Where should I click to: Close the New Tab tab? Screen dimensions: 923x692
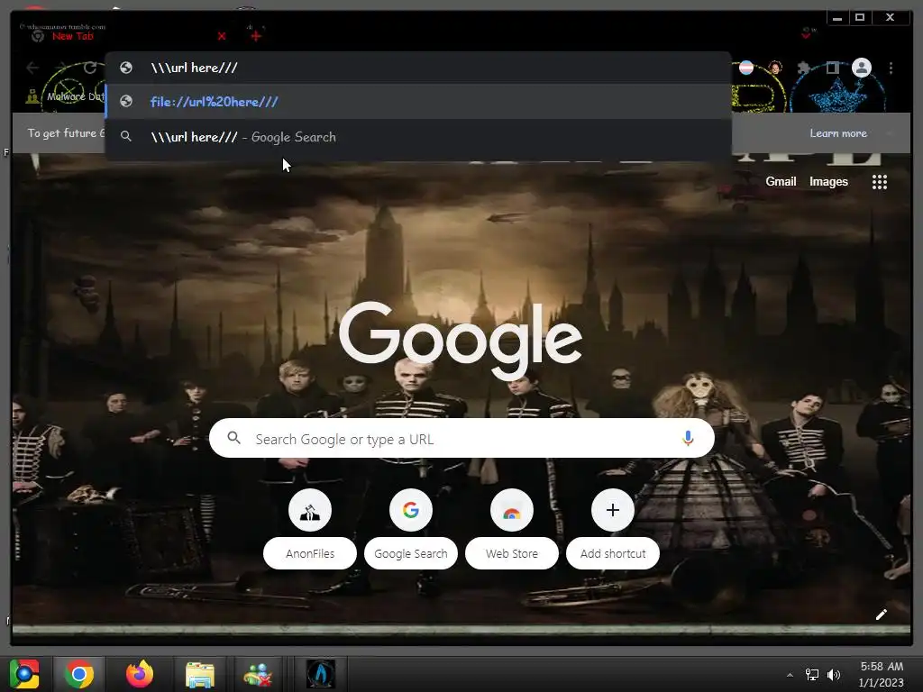click(222, 36)
